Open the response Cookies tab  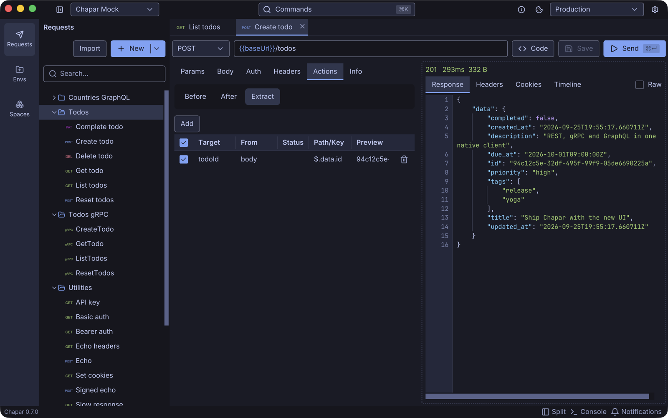(x=529, y=84)
